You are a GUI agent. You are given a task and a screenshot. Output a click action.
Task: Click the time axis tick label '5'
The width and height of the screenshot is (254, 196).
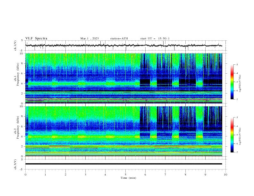coord(125,175)
